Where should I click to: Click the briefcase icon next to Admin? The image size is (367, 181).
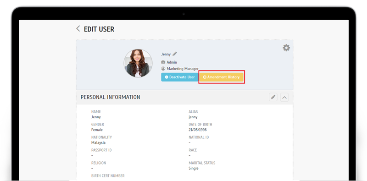pos(163,62)
